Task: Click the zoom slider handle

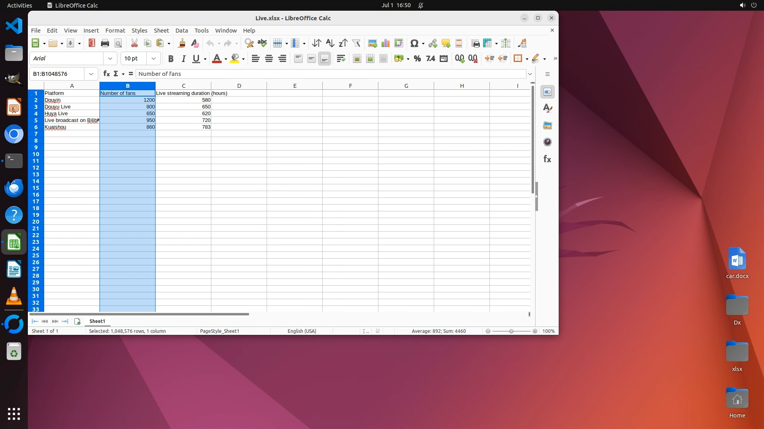Action: (511, 331)
